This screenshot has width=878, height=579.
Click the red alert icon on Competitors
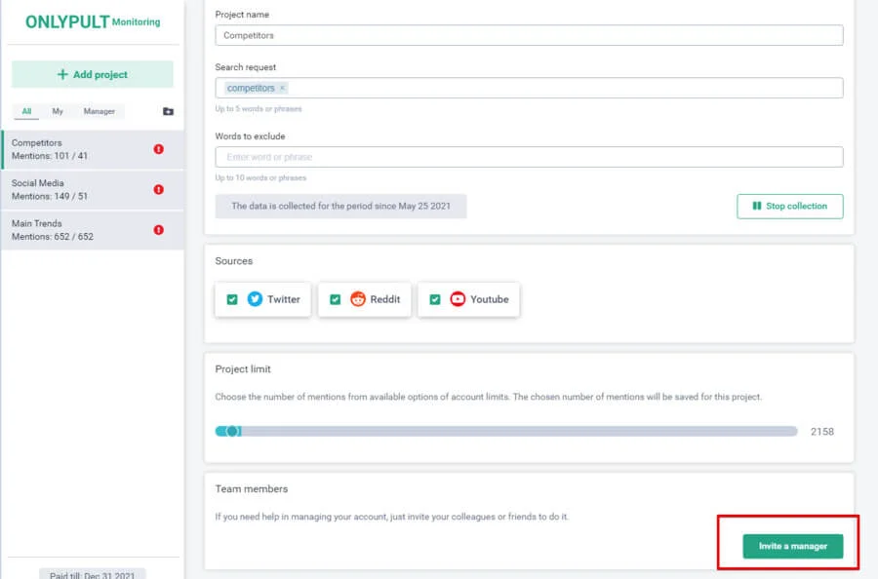point(159,149)
